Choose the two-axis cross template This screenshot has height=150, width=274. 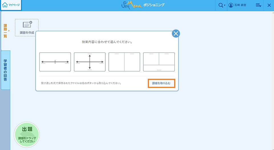coord(90,62)
